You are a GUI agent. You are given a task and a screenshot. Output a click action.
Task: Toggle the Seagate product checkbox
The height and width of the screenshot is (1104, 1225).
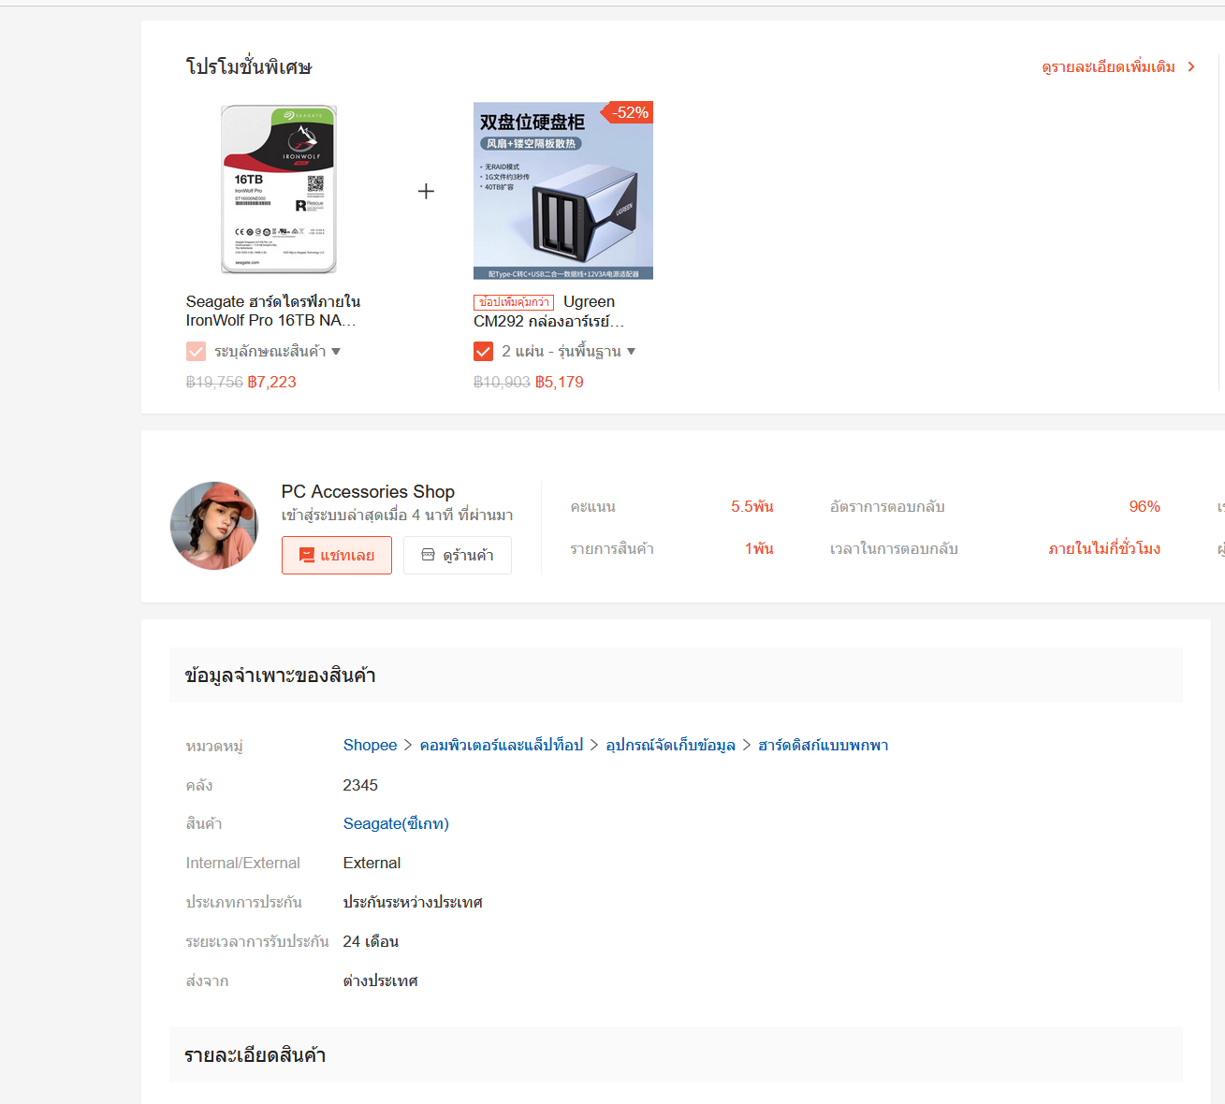point(196,352)
